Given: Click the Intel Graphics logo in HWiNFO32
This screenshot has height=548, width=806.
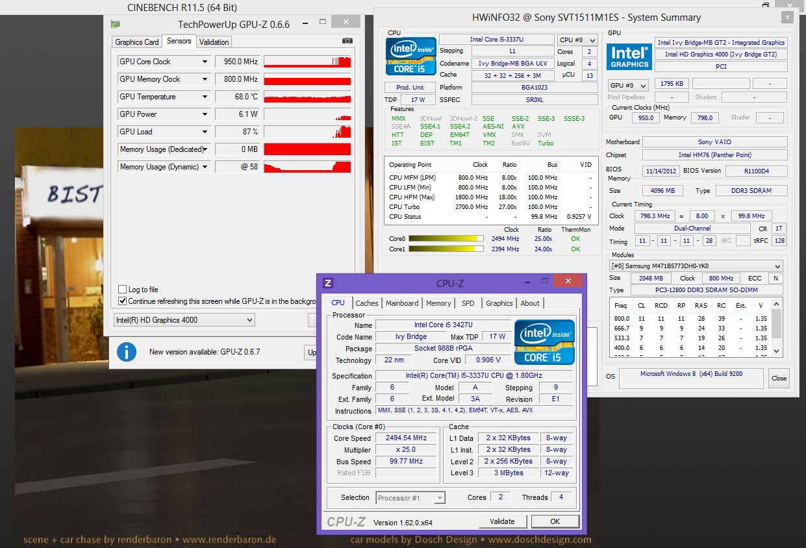Looking at the screenshot, I should tap(629, 56).
